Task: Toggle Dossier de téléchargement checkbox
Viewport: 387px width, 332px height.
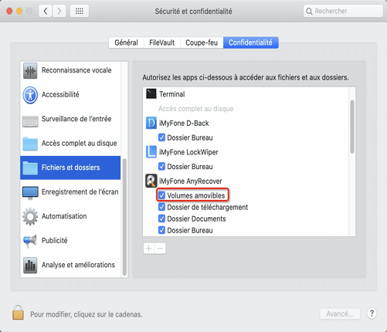Action: (x=161, y=207)
